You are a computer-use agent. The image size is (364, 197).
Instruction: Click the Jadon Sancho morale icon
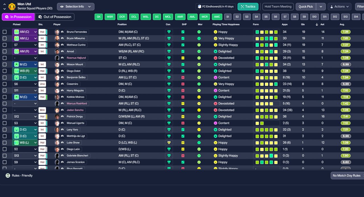(199, 110)
